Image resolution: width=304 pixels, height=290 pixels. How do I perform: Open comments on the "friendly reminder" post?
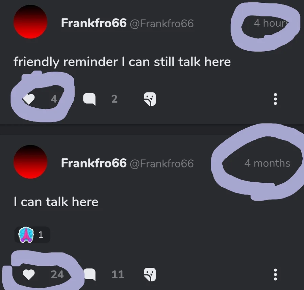89,99
